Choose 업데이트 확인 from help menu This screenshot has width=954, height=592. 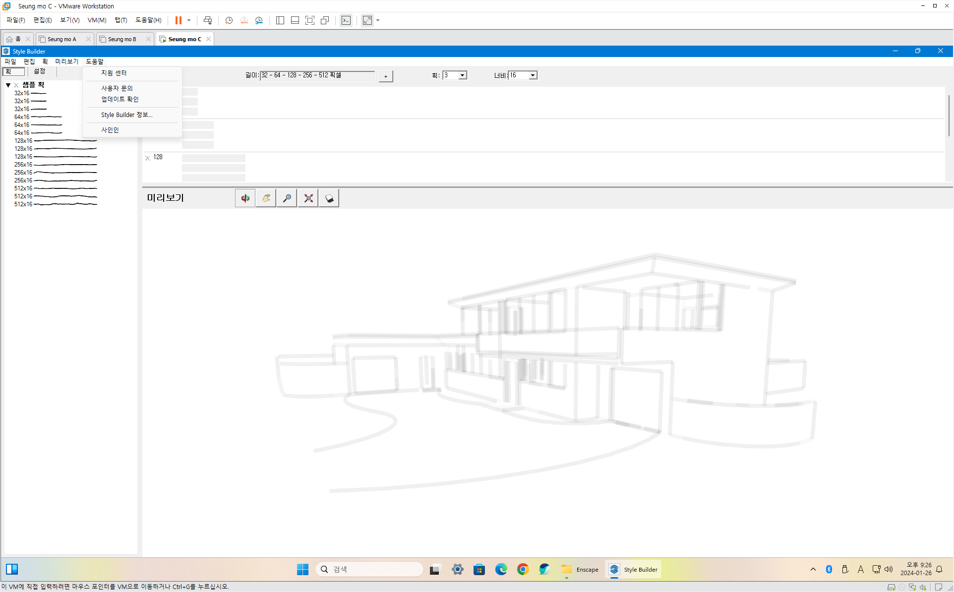[119, 99]
